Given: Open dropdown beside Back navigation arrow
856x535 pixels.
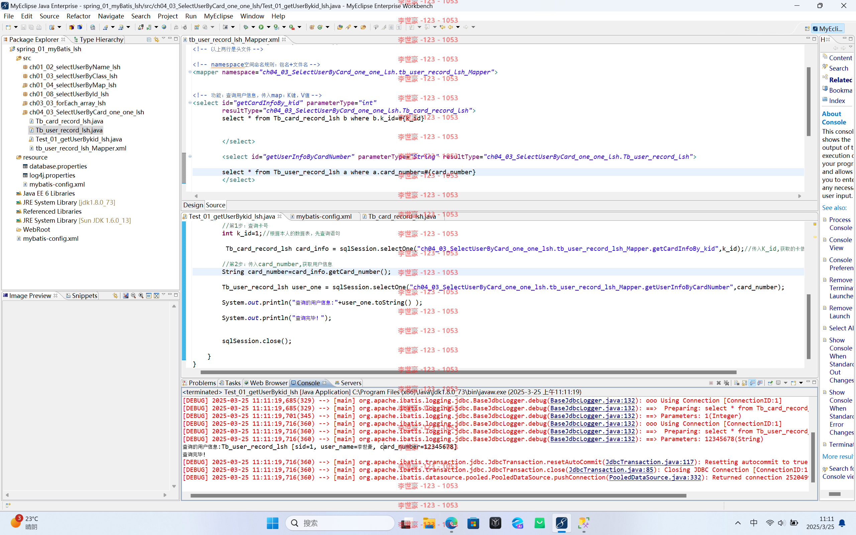Looking at the screenshot, I should (x=458, y=27).
